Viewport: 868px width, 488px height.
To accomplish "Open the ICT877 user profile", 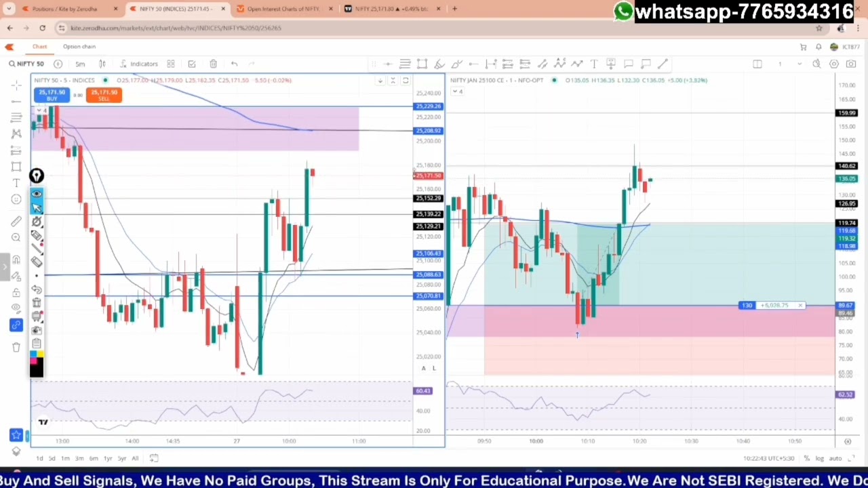I will click(x=846, y=47).
